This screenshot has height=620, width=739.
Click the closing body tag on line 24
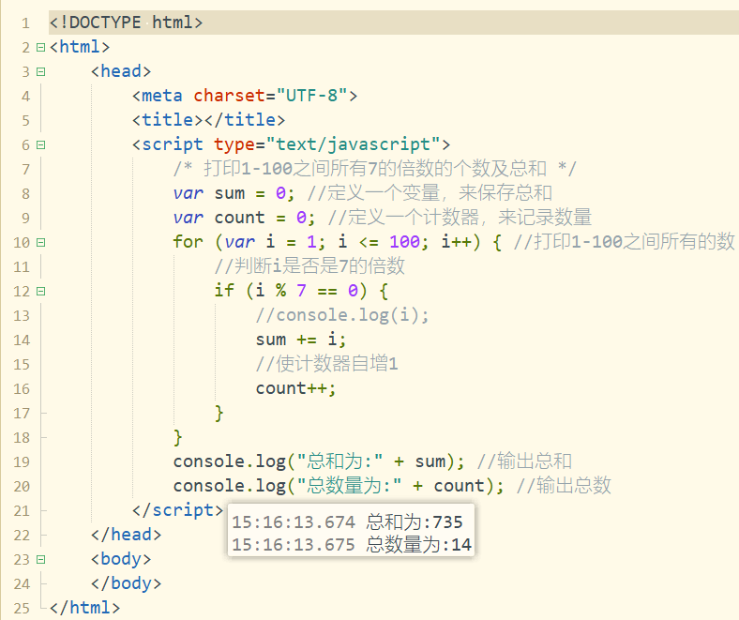[126, 583]
